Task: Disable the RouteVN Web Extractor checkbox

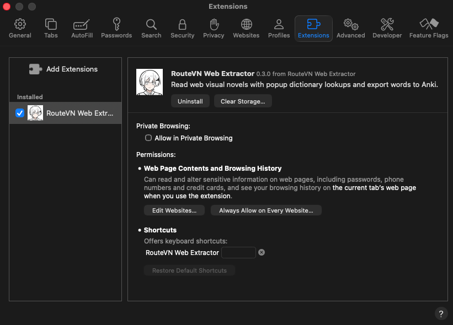Action: pos(20,113)
